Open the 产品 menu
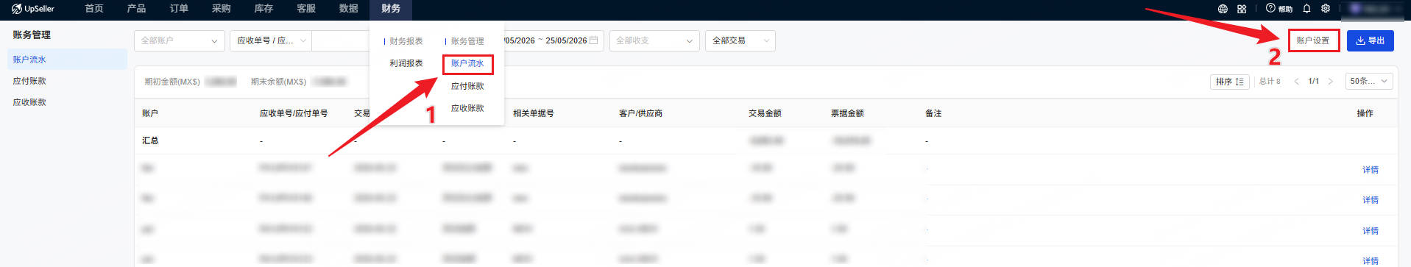The height and width of the screenshot is (267, 1411). pos(136,9)
